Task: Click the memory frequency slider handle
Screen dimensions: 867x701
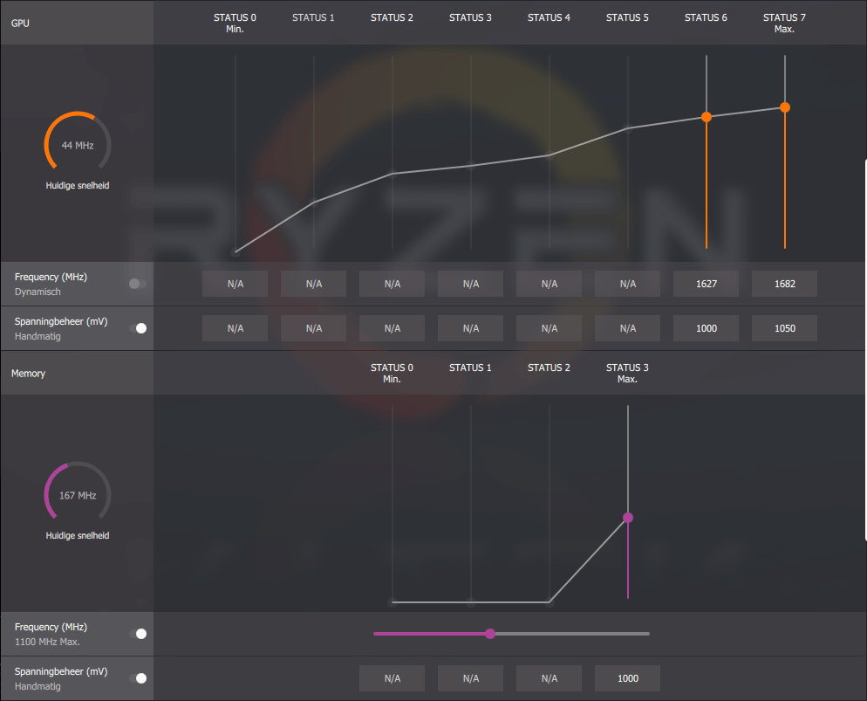Action: pyautogui.click(x=490, y=634)
